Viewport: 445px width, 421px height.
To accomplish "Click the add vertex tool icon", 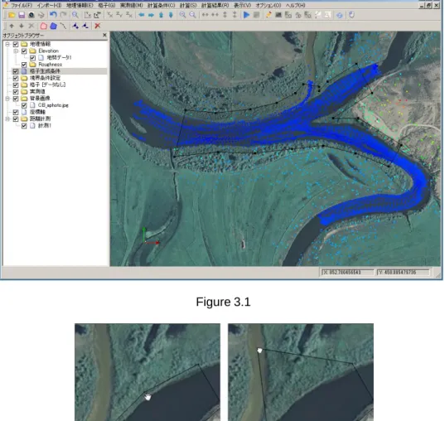I will pos(75,27).
